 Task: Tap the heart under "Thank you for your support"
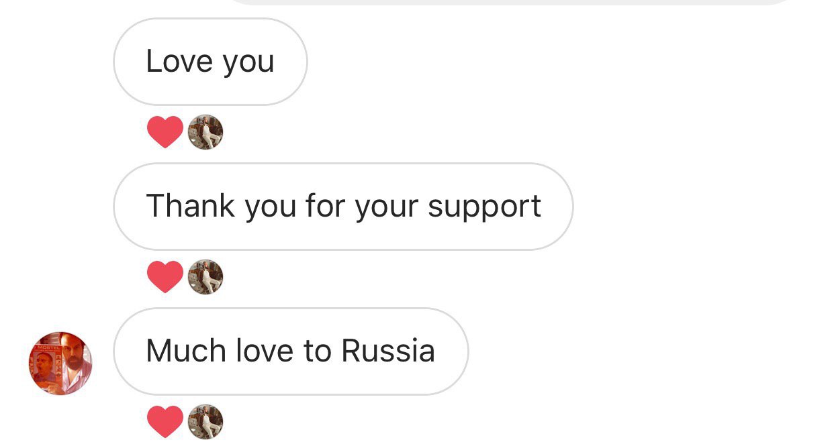[165, 277]
